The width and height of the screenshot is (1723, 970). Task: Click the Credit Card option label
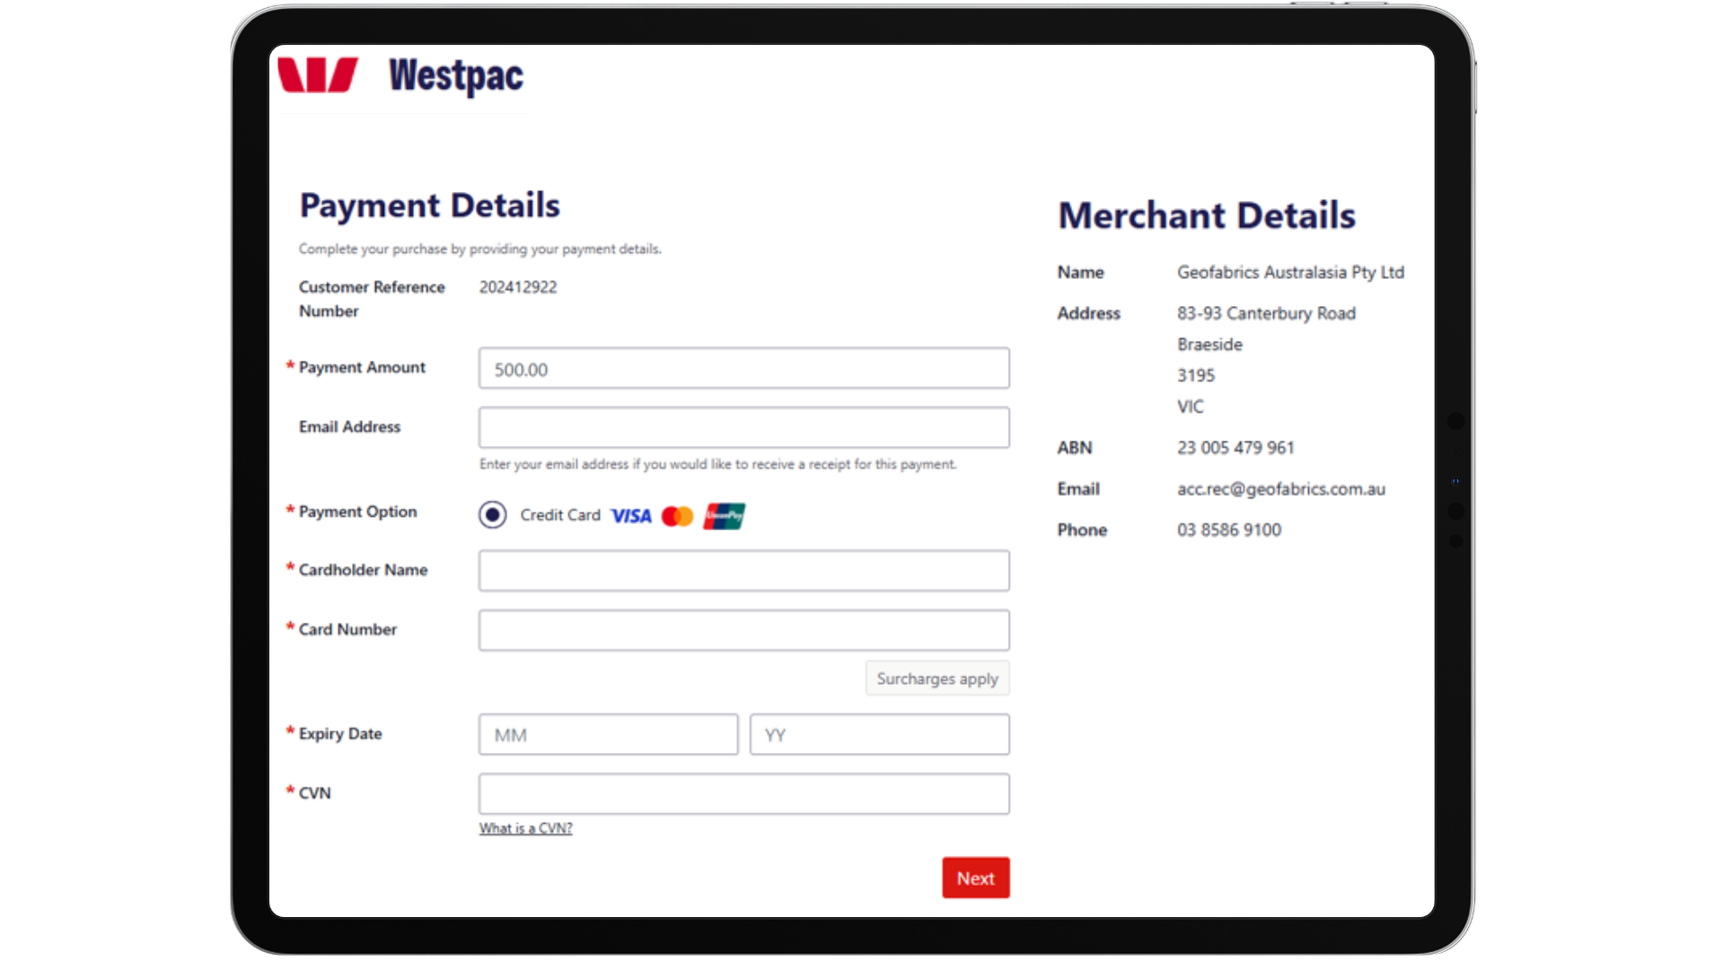coord(560,515)
